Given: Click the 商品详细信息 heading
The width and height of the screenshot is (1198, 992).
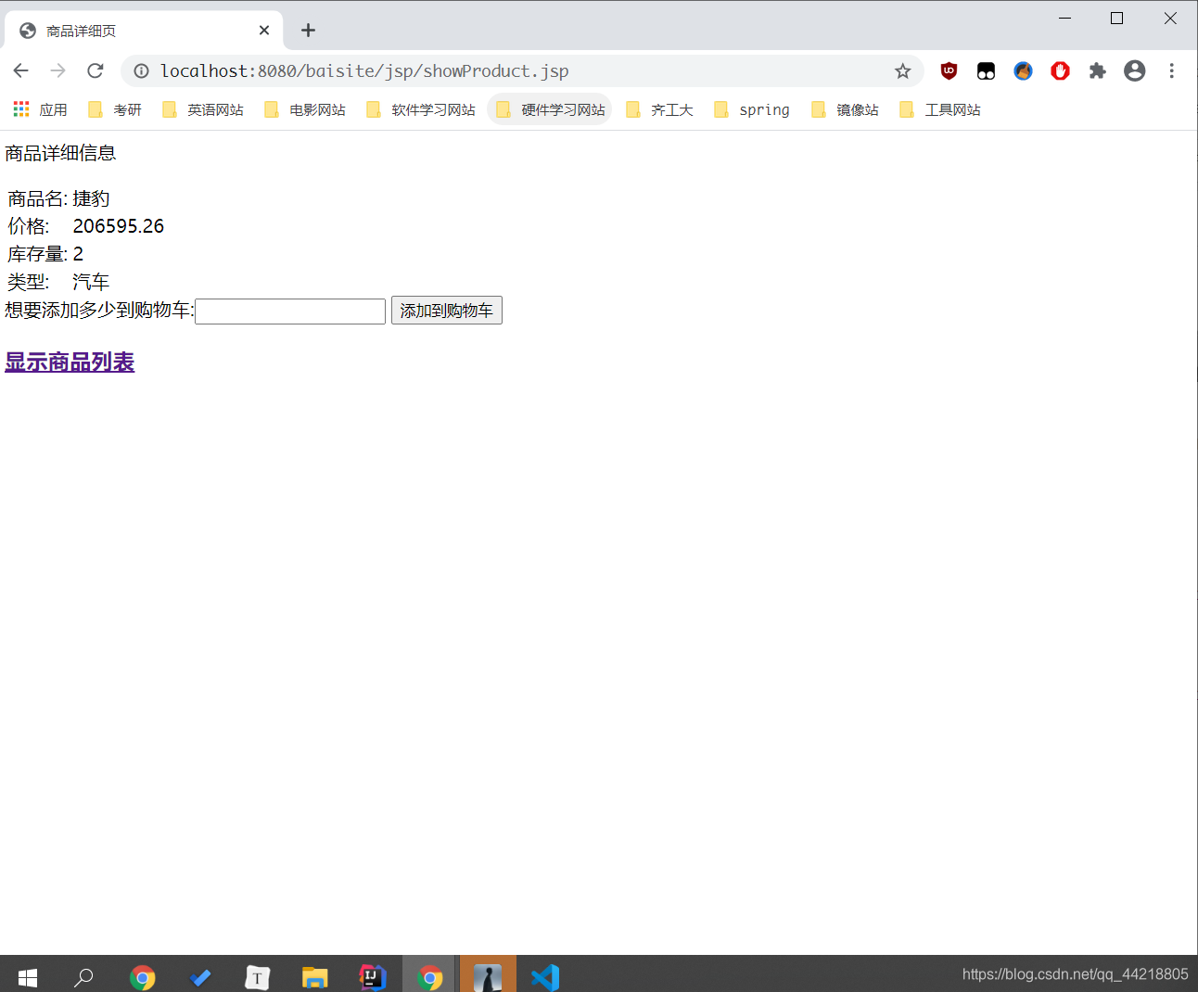Looking at the screenshot, I should (60, 153).
